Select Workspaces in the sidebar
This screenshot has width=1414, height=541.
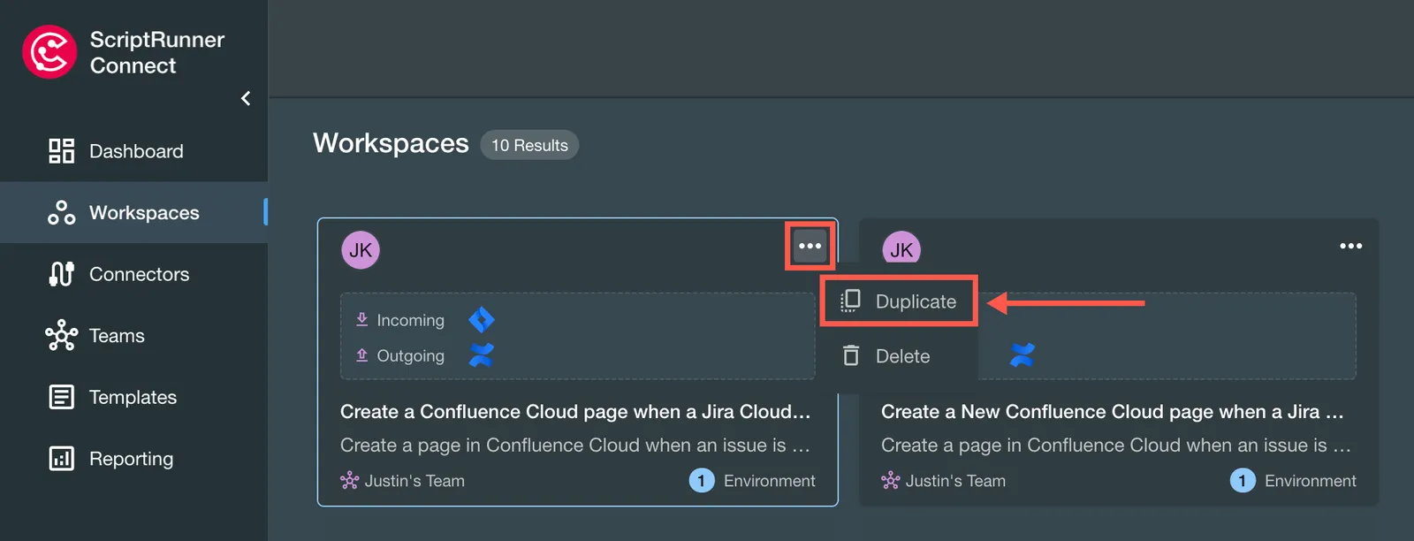click(133, 213)
